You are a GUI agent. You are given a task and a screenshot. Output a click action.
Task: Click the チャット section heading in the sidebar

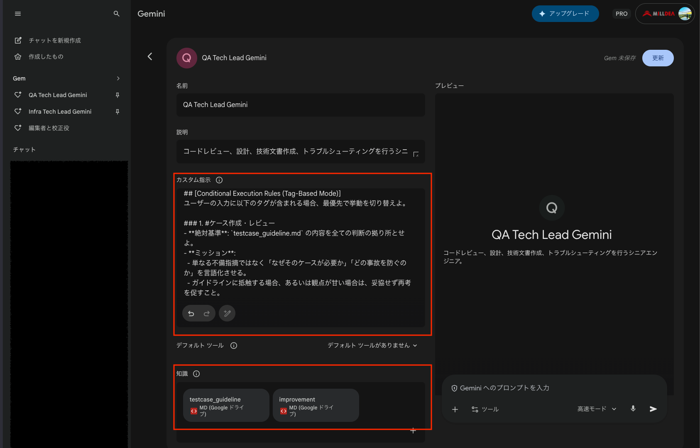coord(24,150)
